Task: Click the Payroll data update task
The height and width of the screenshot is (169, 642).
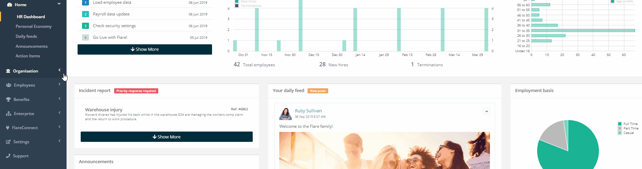Action: click(x=111, y=14)
